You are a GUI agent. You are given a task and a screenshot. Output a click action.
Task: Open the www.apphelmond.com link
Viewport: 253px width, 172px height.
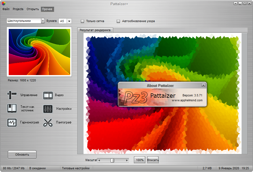(x=187, y=100)
